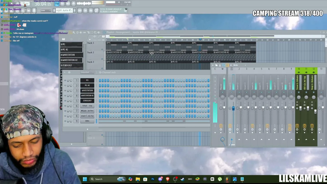Open the 808s channel button

[x=87, y=121]
